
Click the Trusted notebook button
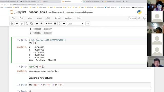tap(132, 18)
